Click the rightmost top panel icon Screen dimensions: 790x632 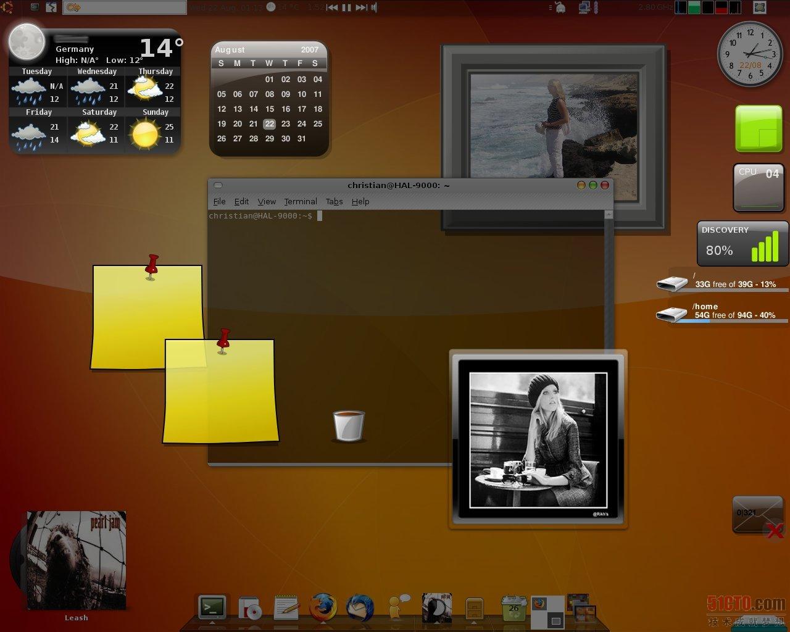[x=760, y=7]
